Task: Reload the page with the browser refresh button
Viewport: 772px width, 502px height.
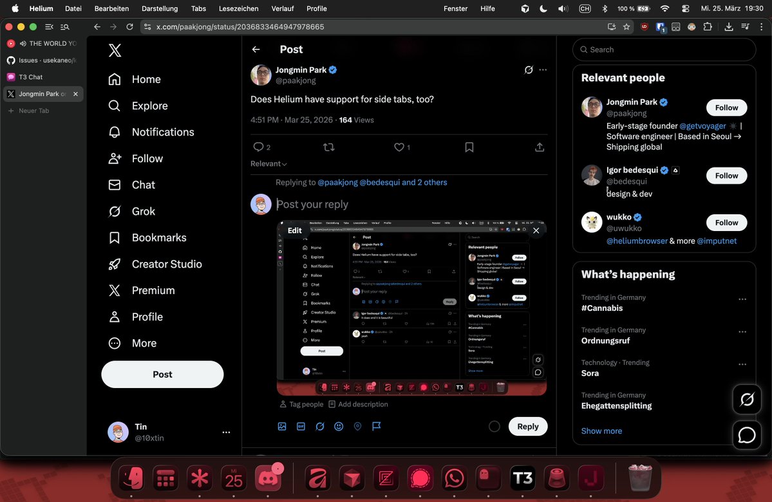Action: click(x=129, y=26)
